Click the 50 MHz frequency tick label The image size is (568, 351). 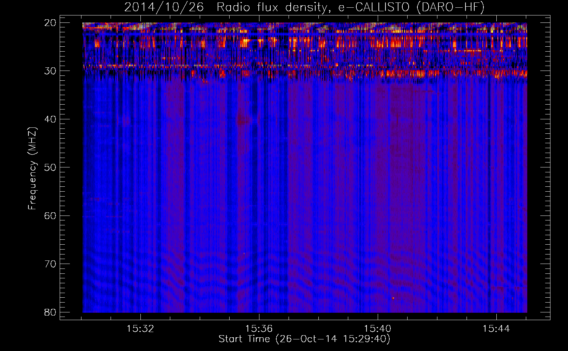50,167
